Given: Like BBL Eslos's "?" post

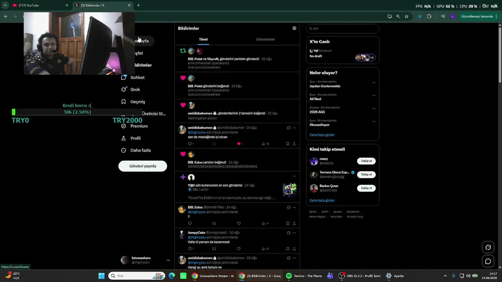Looking at the screenshot, I should click(238, 223).
